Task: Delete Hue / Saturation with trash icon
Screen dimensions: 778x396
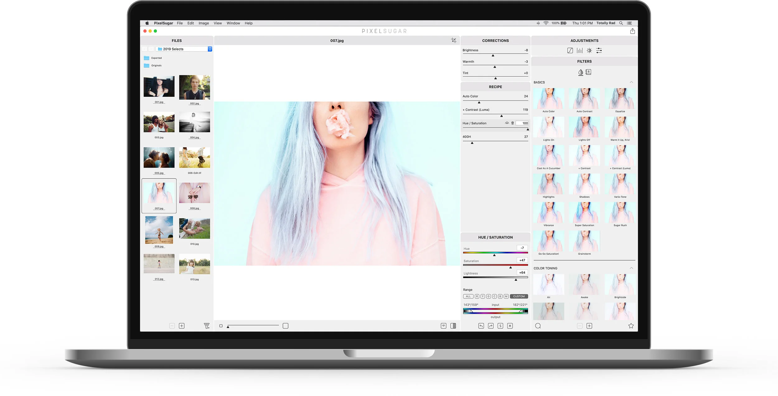Action: coord(513,123)
